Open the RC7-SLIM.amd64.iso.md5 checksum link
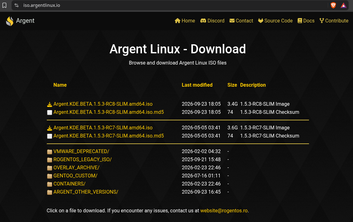 [109, 136]
